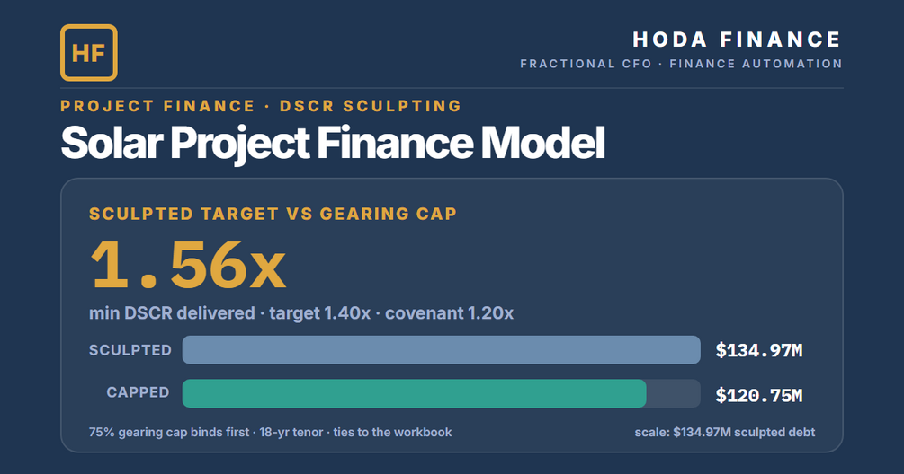
Task: Click the Solar Project Finance Model title
Action: point(333,143)
